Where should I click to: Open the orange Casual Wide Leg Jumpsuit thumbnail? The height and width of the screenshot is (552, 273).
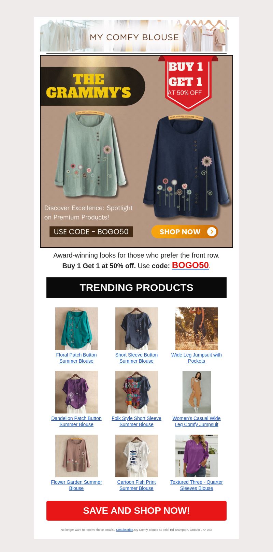point(197,392)
